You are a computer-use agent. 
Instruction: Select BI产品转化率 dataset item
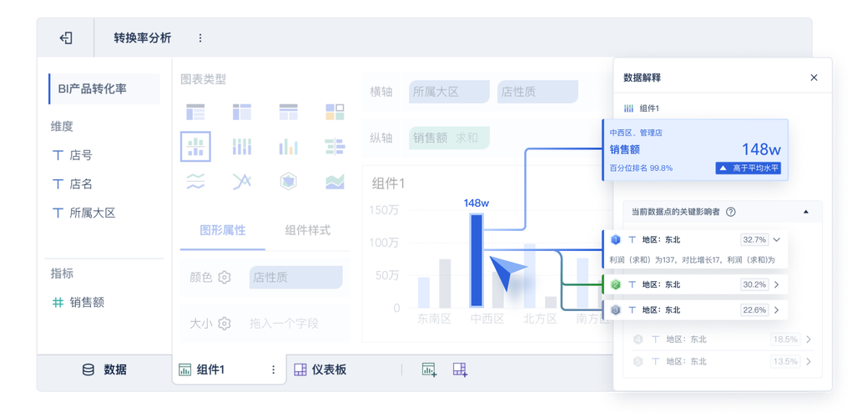coord(104,89)
